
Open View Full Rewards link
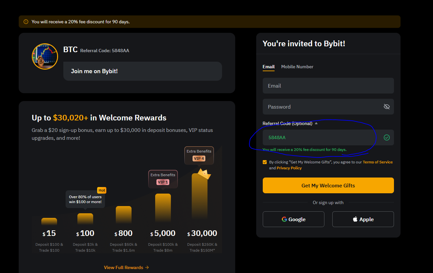(126, 267)
